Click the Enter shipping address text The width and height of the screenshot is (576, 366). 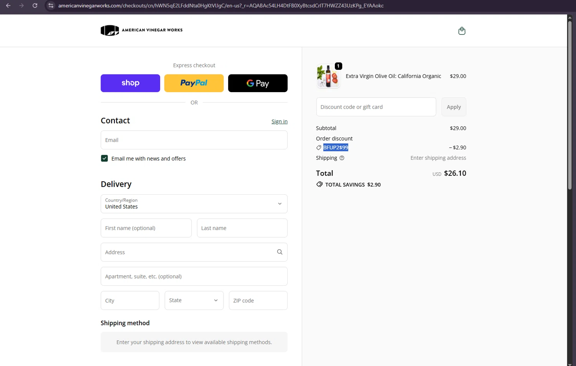point(438,158)
